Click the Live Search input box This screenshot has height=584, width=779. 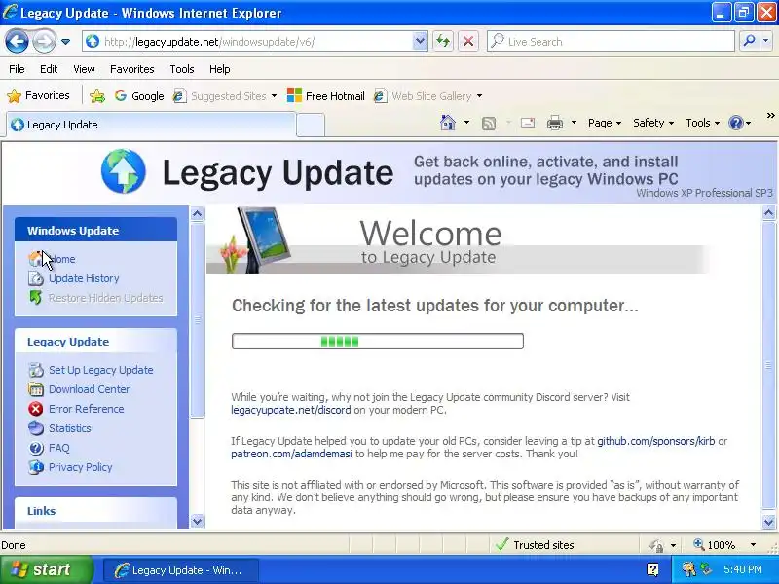(x=612, y=42)
